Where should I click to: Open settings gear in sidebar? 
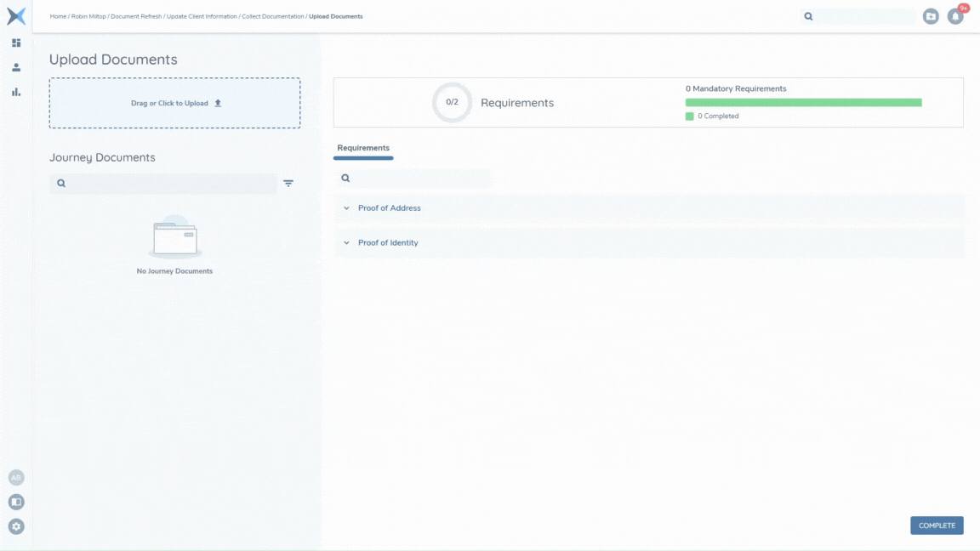pos(16,526)
